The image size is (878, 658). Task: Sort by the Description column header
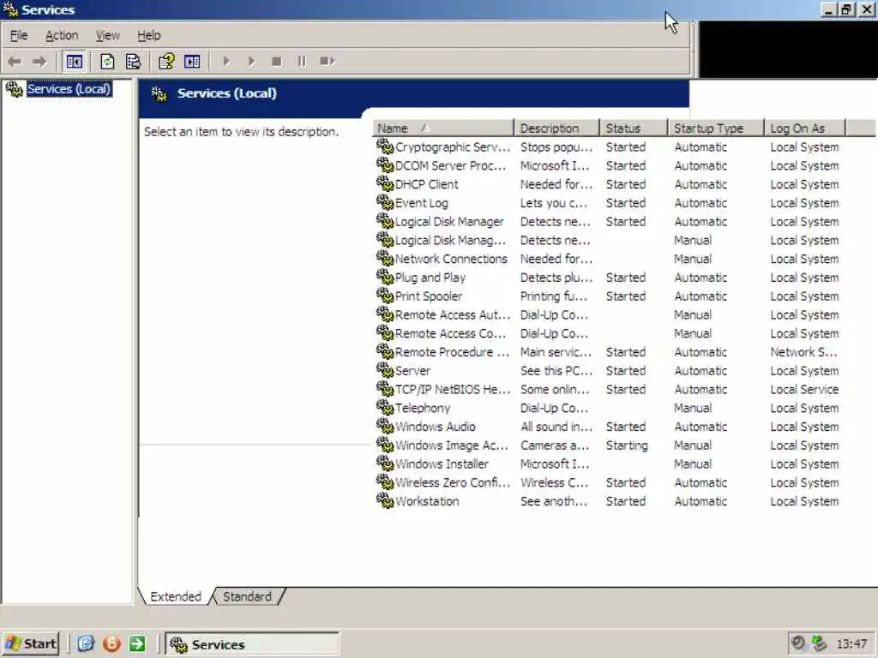click(x=557, y=129)
